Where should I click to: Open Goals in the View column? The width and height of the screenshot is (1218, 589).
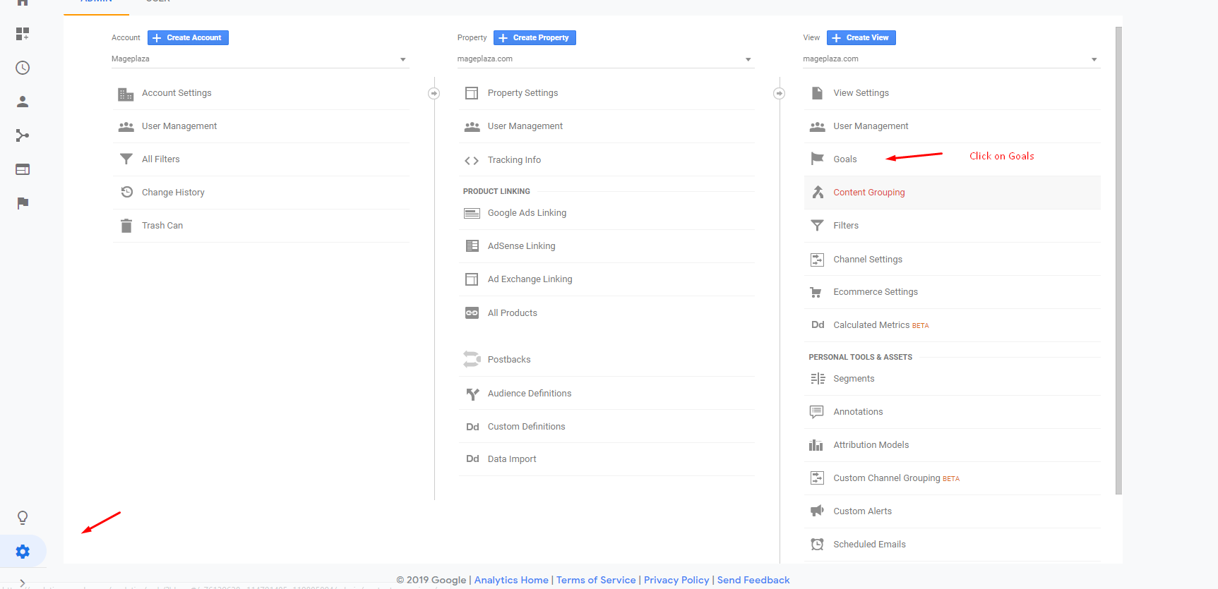coord(845,159)
